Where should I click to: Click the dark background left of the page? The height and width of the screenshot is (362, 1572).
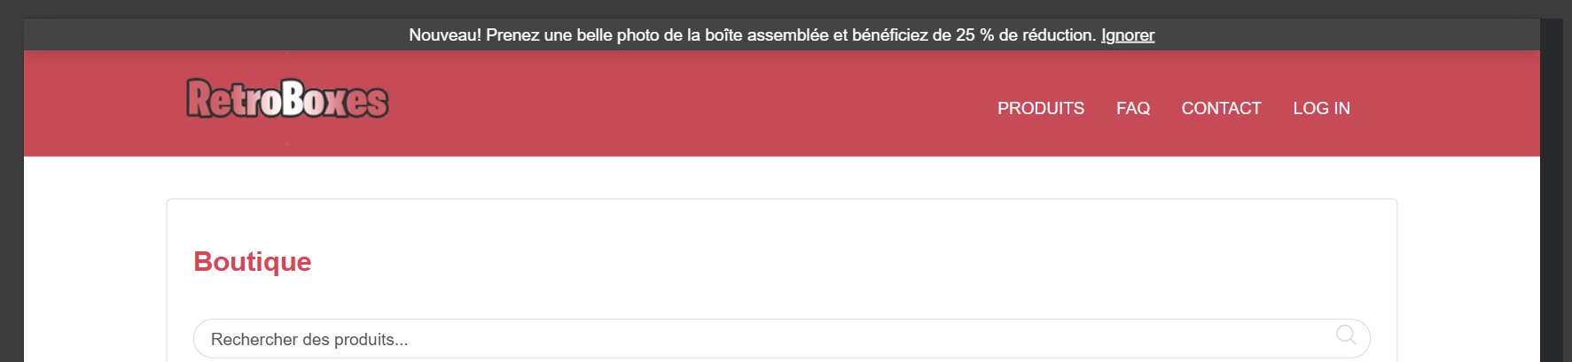(x=12, y=190)
